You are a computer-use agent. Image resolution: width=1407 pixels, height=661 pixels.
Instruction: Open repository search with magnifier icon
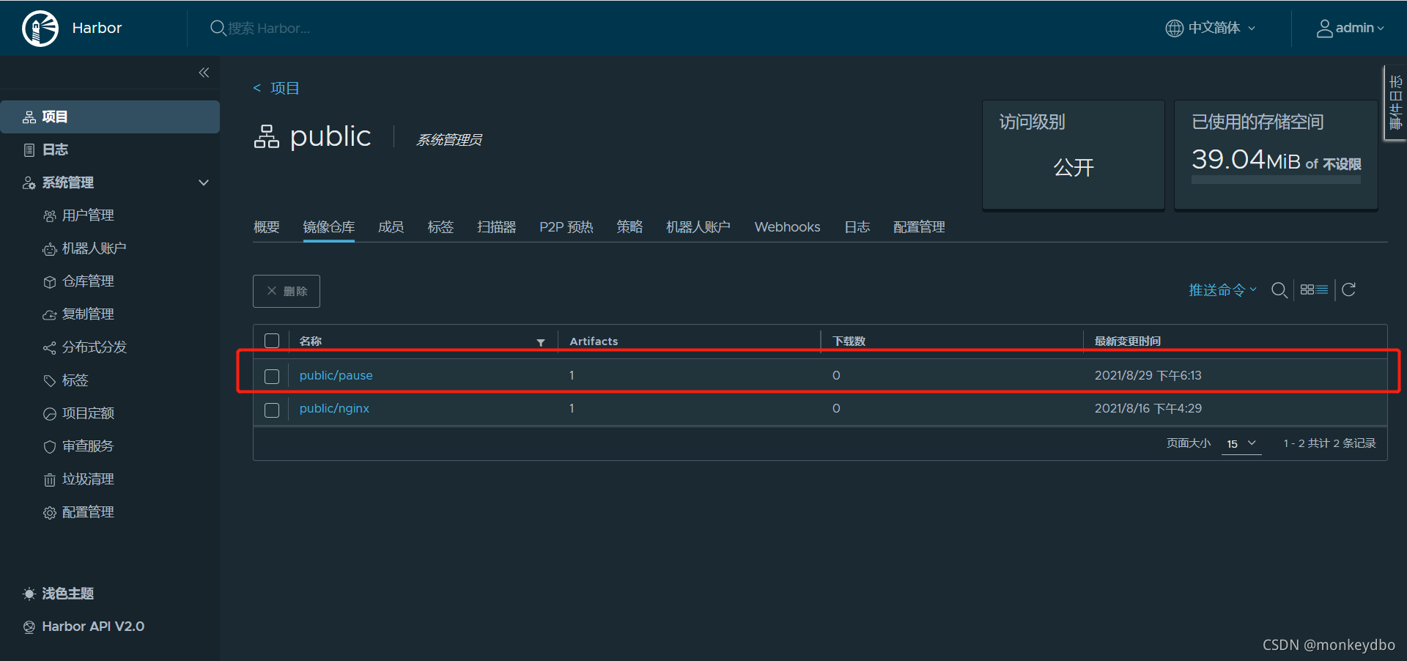click(x=1279, y=290)
